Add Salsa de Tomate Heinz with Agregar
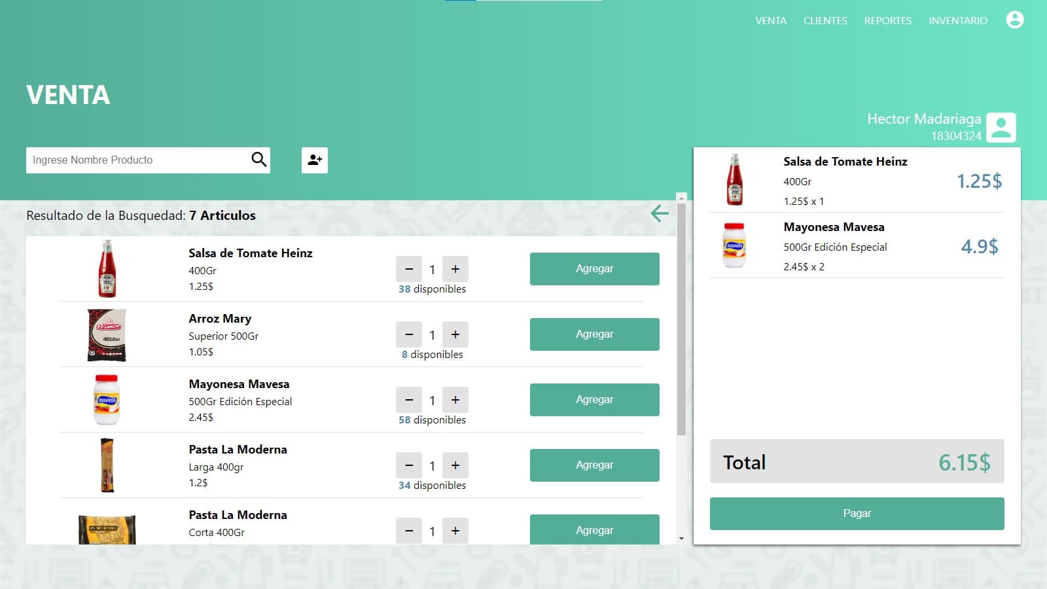Image resolution: width=1047 pixels, height=589 pixels. (595, 269)
